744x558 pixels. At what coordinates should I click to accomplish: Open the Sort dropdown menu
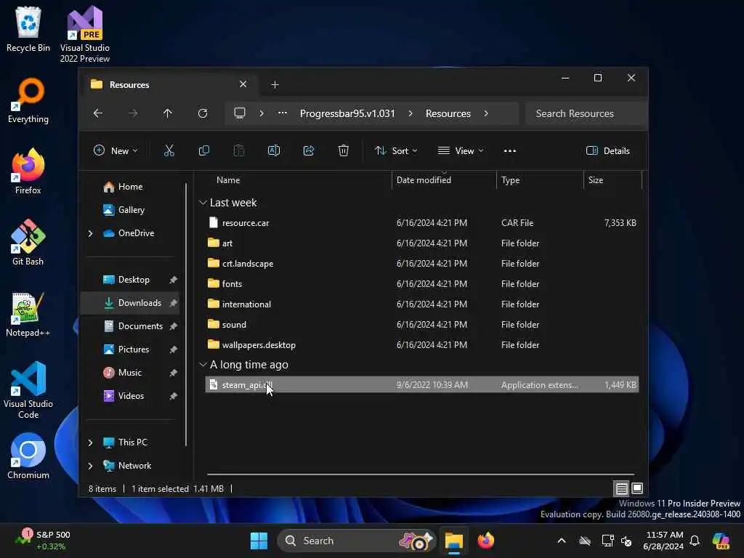point(396,151)
